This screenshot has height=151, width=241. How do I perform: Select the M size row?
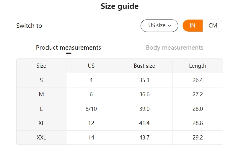pyautogui.click(x=120, y=95)
